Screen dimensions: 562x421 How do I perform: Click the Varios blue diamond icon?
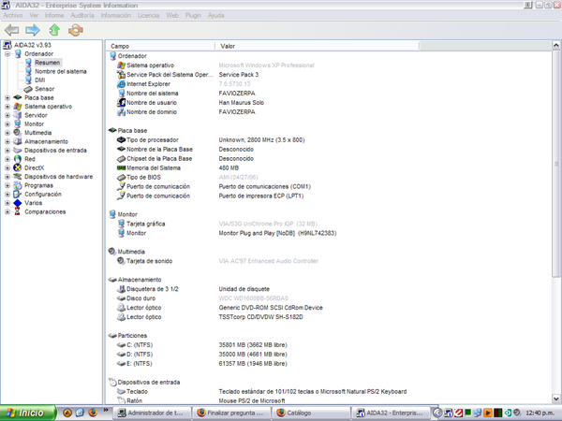click(18, 203)
